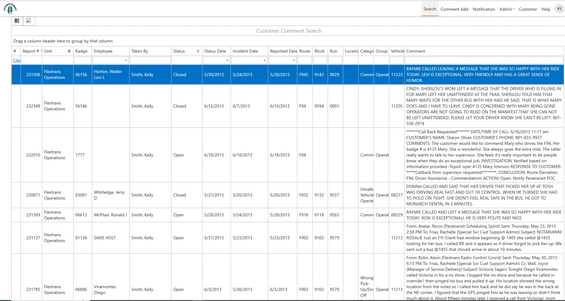Click the Comment filter text box

click(484, 61)
